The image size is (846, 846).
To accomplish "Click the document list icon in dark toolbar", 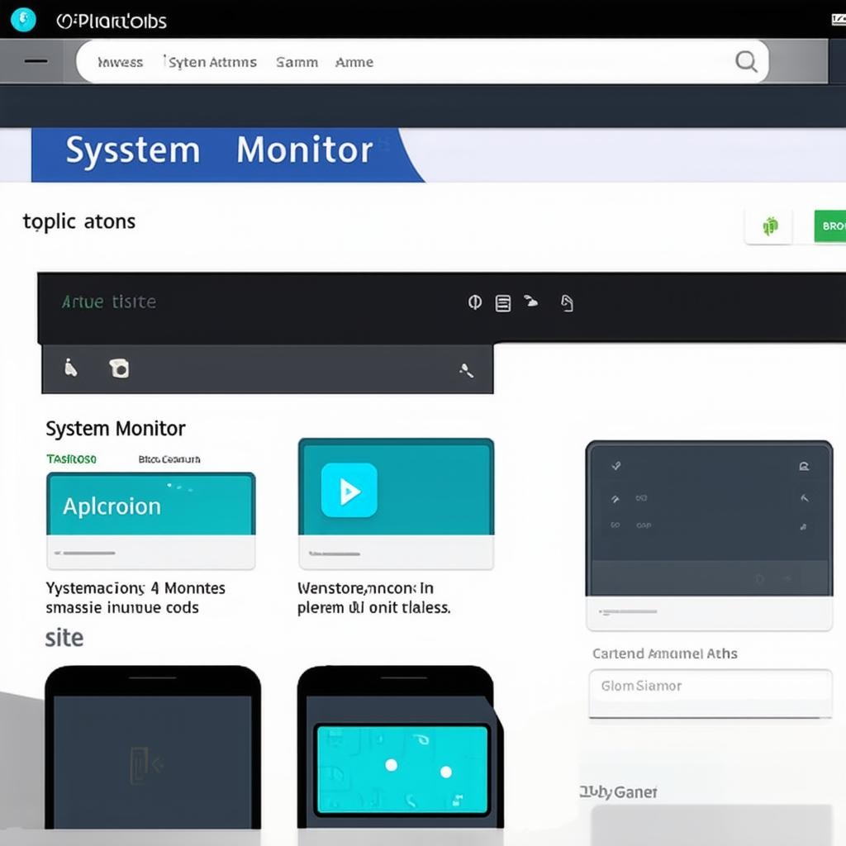I will coord(502,303).
